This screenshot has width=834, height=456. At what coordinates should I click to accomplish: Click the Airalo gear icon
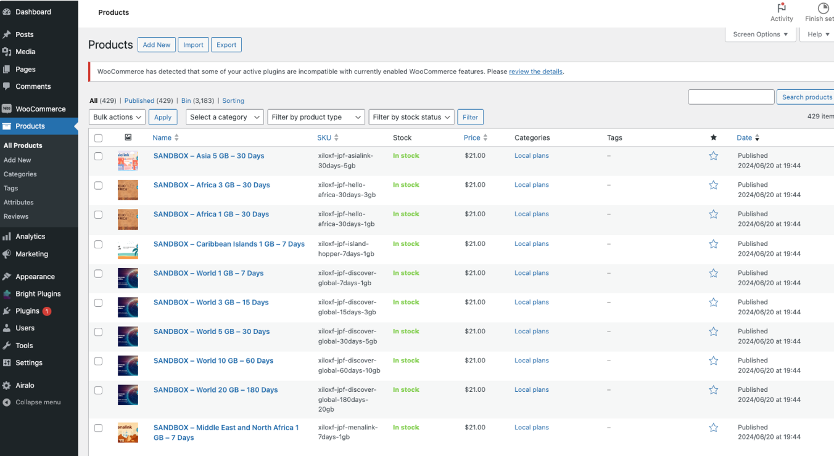[7, 385]
